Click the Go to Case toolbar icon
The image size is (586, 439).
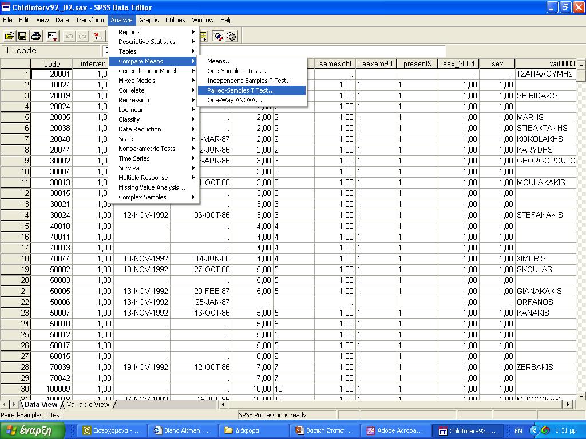(99, 36)
